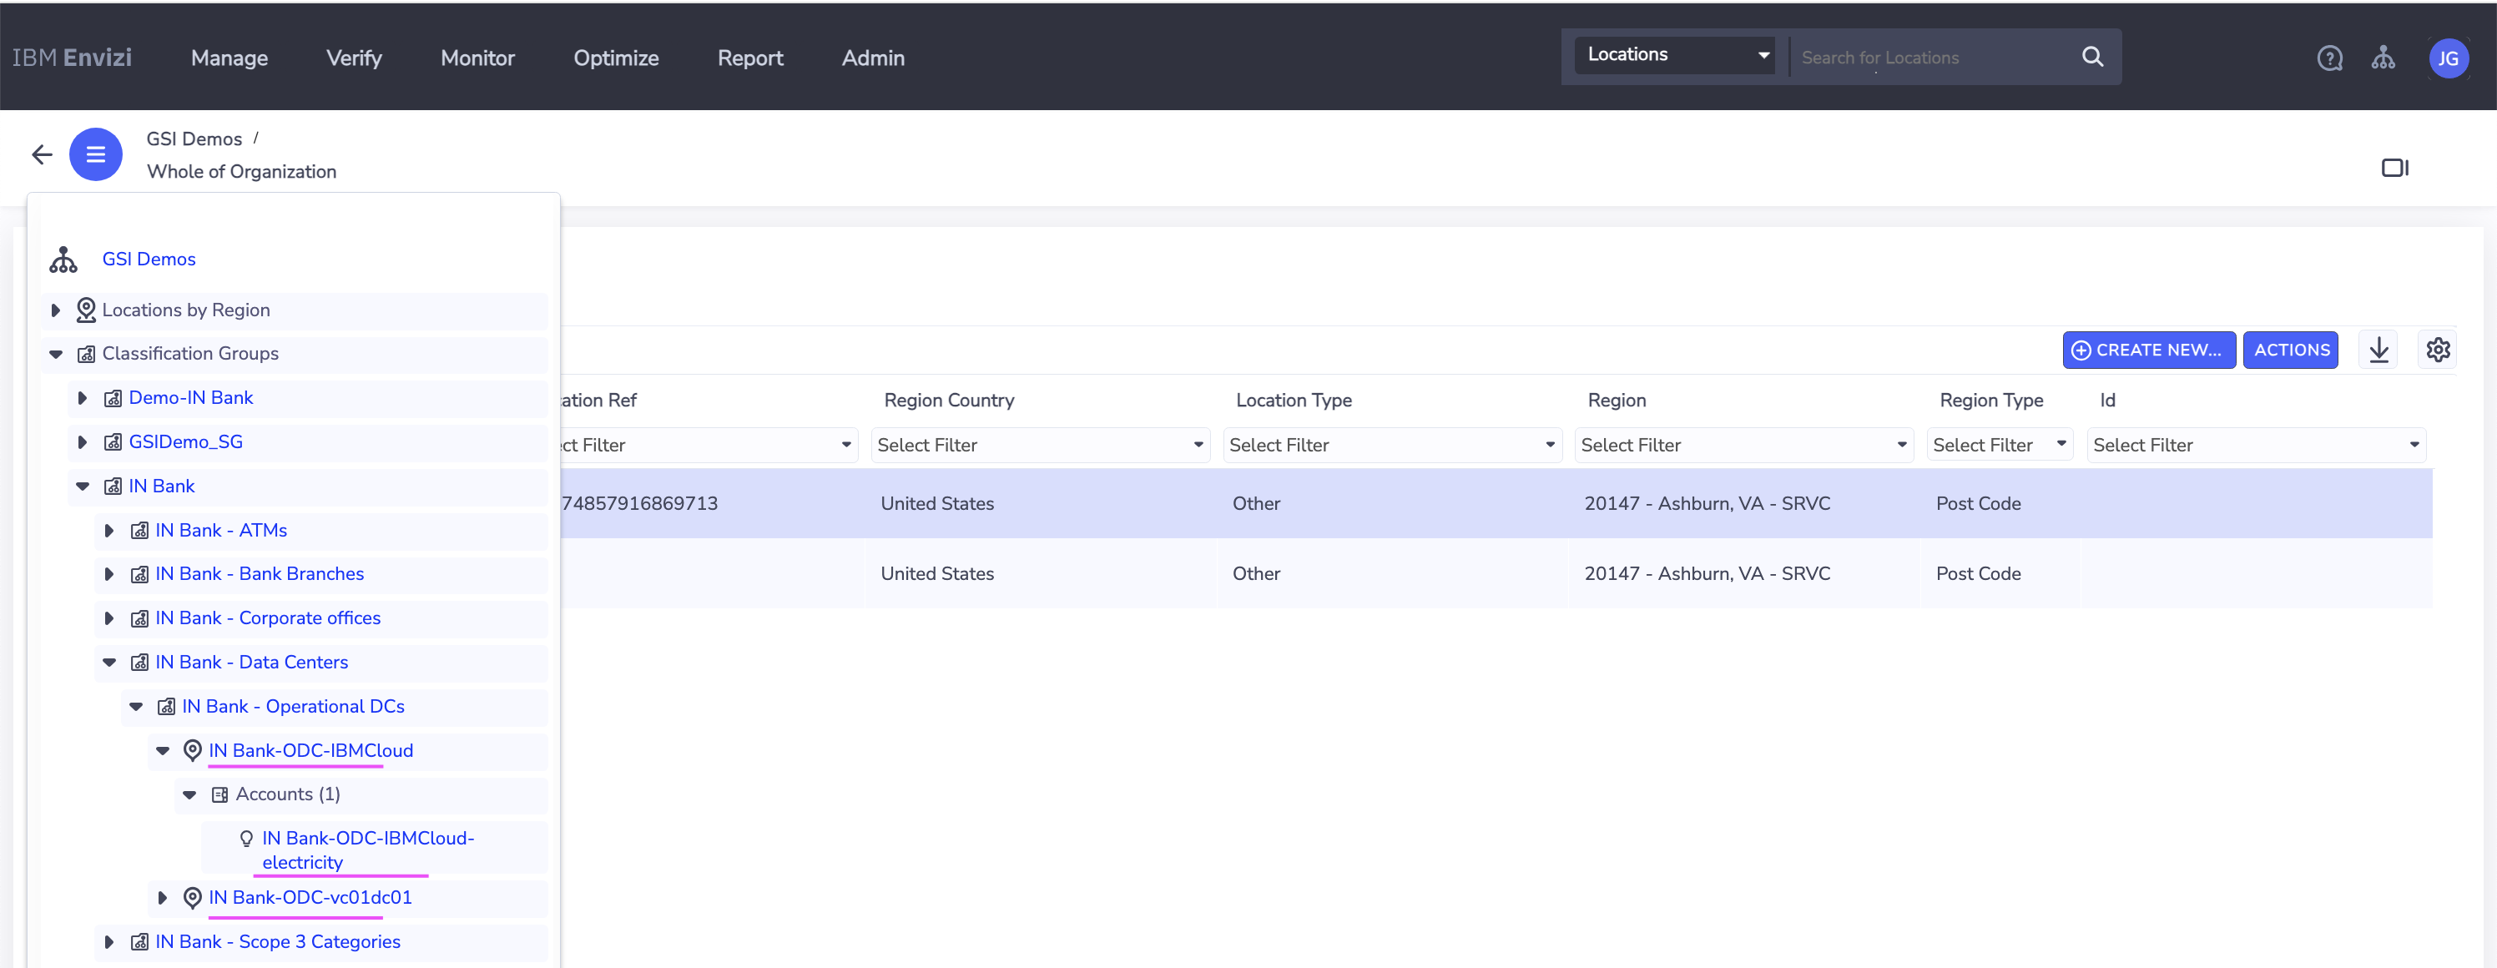Screen dimensions: 2497x968
Task: Click the Whole of Organization title text
Action: coord(241,172)
